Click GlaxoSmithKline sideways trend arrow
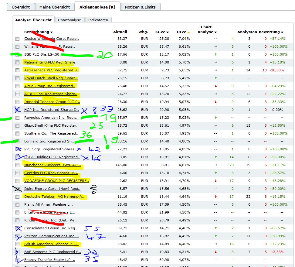Image resolution: width=295 pixels, height=267 pixels. 215,125
